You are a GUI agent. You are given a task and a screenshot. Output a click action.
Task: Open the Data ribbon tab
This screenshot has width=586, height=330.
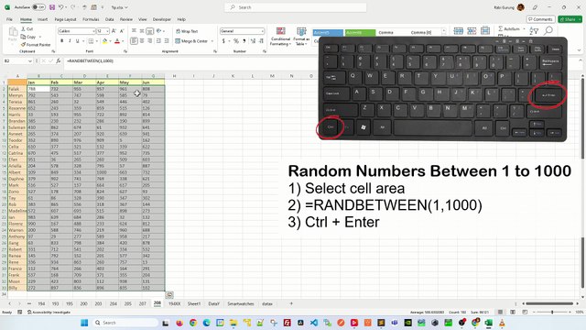pos(110,19)
